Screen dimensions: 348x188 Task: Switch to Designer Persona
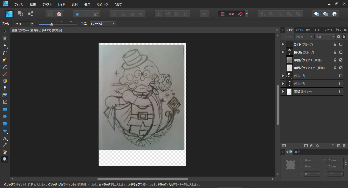(10, 14)
